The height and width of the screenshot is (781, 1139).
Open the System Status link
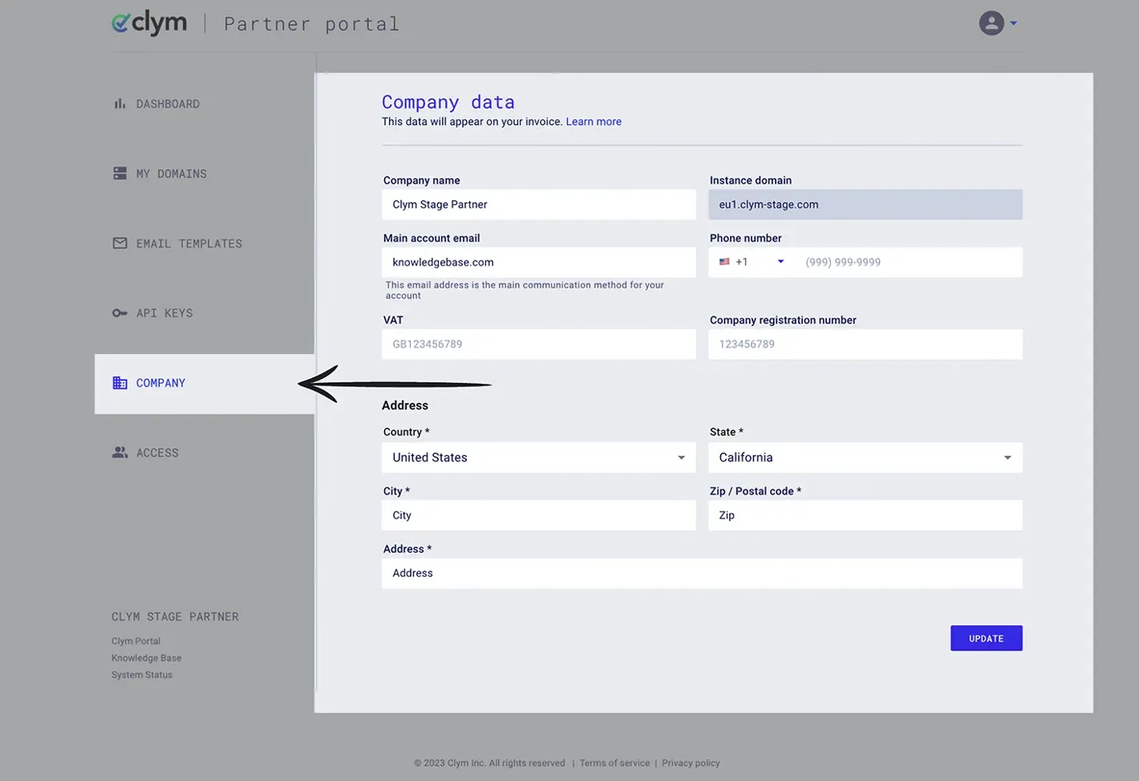pyautogui.click(x=142, y=675)
